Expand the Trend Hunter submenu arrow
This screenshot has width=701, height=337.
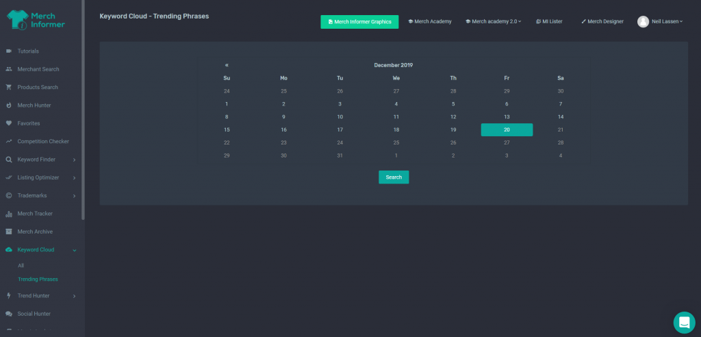[74, 296]
